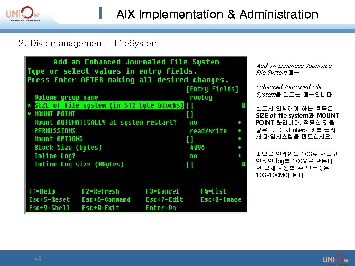
Task: Click the PERMISSIONS field label
Action: (x=55, y=131)
